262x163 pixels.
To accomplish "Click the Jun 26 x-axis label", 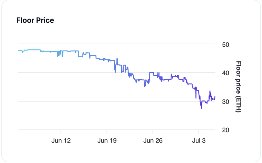I will pos(153,140).
